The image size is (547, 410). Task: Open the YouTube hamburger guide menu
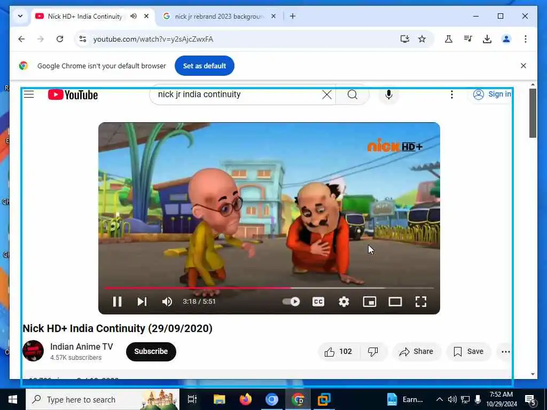29,94
